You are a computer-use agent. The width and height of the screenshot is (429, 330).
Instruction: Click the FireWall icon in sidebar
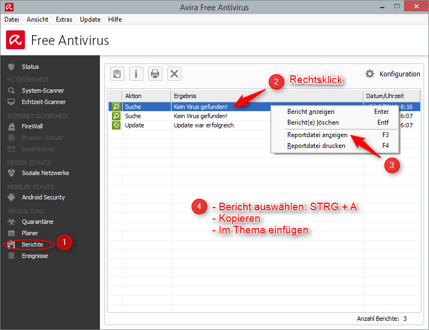(x=11, y=126)
